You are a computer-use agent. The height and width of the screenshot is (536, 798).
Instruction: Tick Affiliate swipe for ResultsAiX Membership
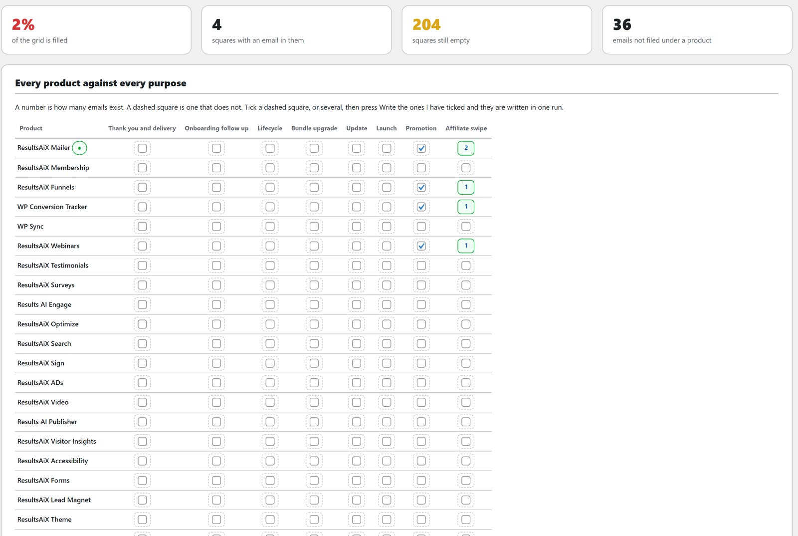click(466, 168)
